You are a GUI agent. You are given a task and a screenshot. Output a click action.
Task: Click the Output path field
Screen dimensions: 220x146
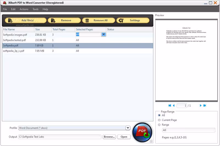click(x=60, y=137)
